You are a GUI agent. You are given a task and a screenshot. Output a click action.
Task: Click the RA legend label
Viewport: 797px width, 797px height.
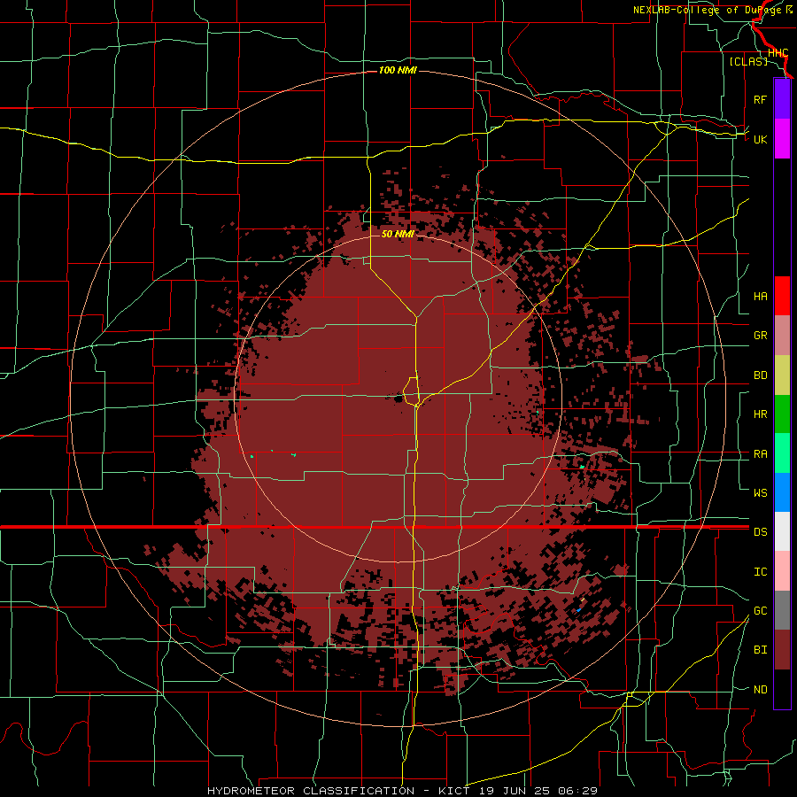click(760, 453)
